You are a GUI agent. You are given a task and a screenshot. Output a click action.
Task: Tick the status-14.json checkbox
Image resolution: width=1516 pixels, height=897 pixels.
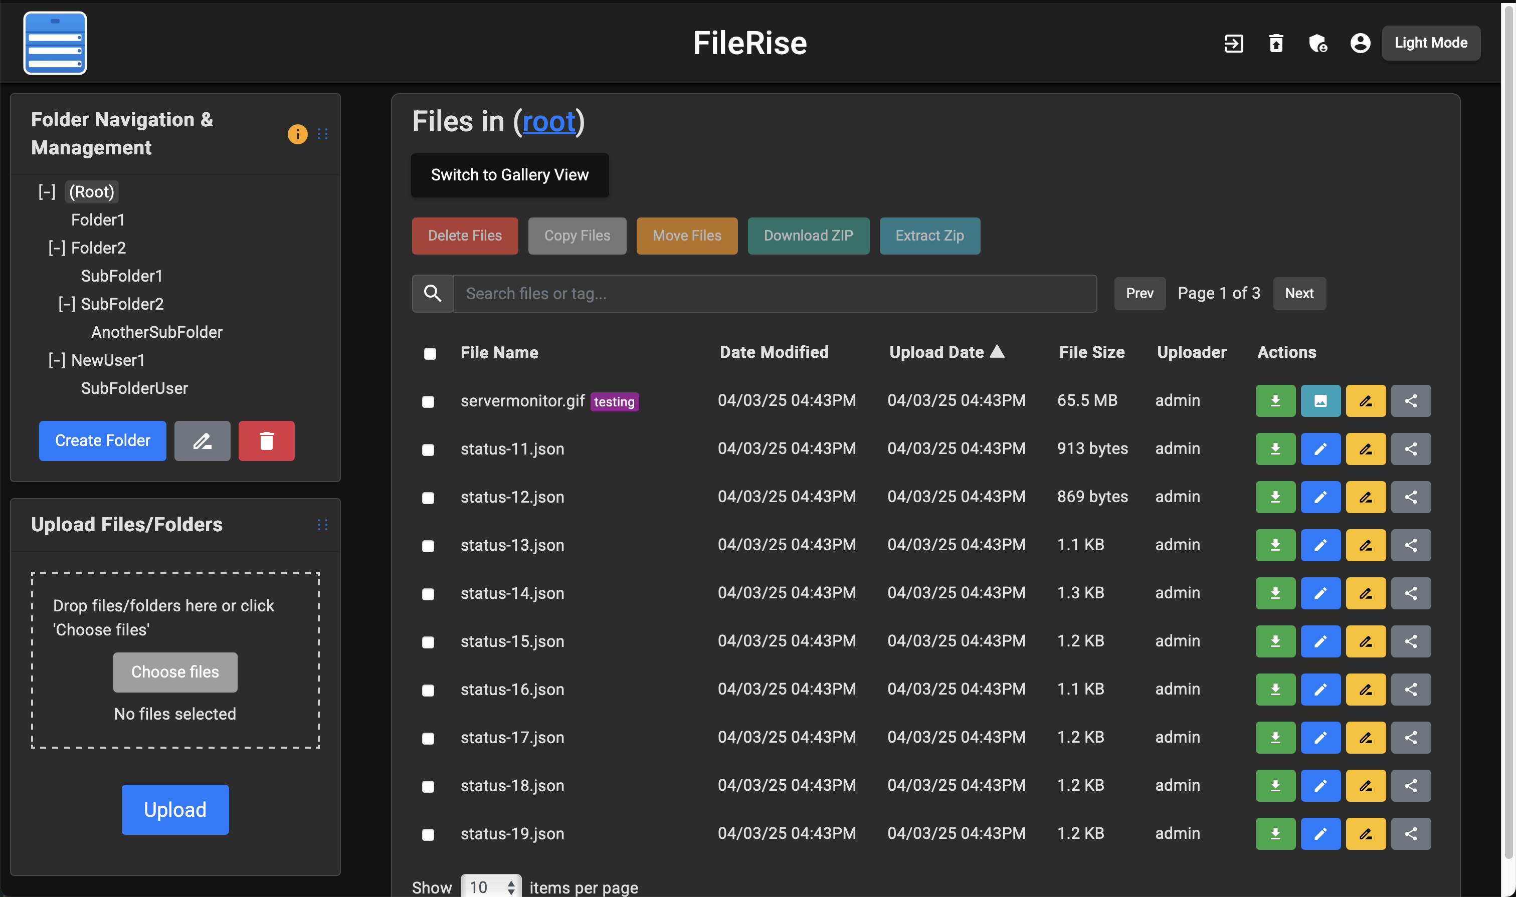(428, 594)
